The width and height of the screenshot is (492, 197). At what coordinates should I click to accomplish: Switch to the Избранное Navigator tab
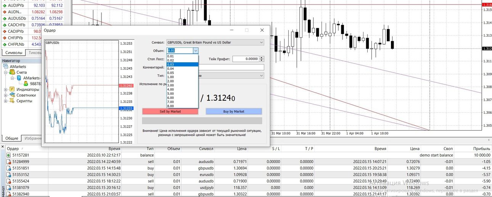32,138
